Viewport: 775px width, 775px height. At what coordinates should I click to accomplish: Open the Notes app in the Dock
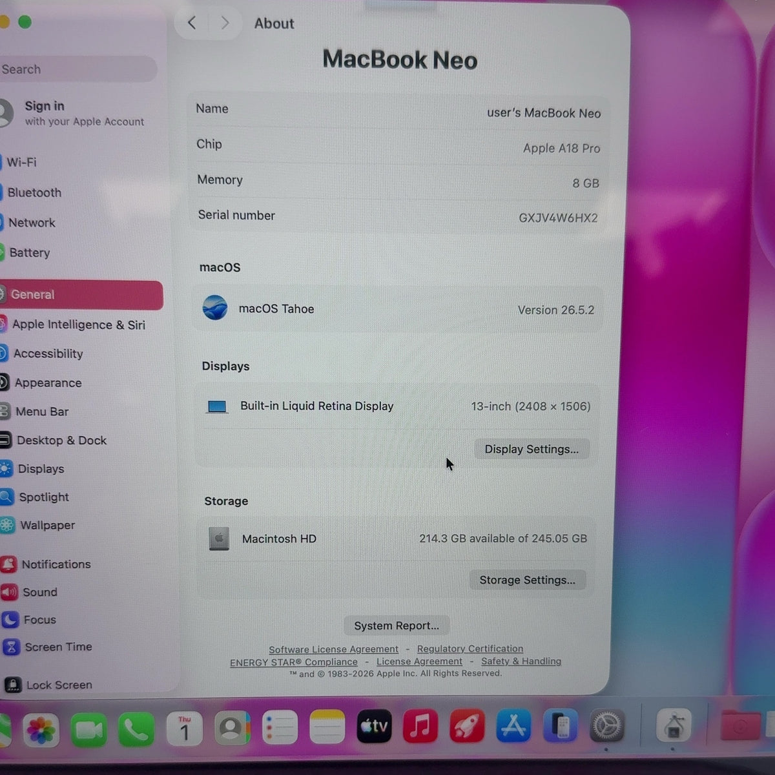click(x=327, y=728)
